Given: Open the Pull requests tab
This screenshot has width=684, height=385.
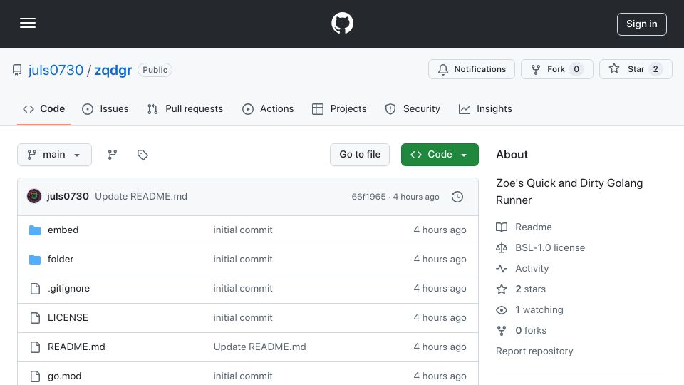Looking at the screenshot, I should [185, 108].
